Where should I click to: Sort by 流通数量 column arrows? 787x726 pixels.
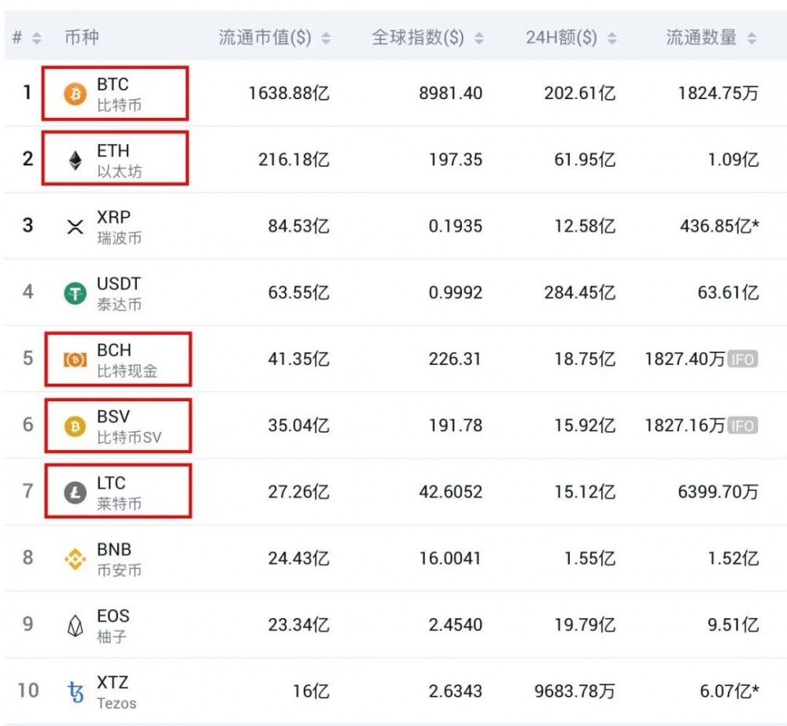(x=752, y=38)
